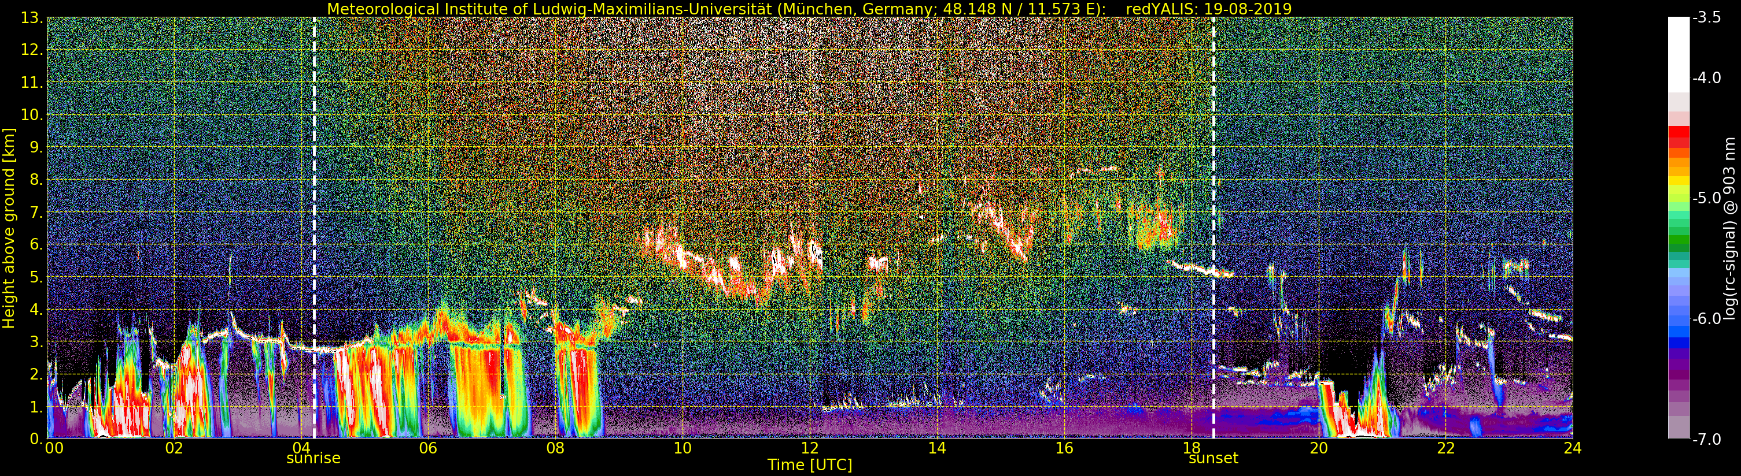Click time axis tick '20'
This screenshot has height=476, width=1741.
[1319, 448]
